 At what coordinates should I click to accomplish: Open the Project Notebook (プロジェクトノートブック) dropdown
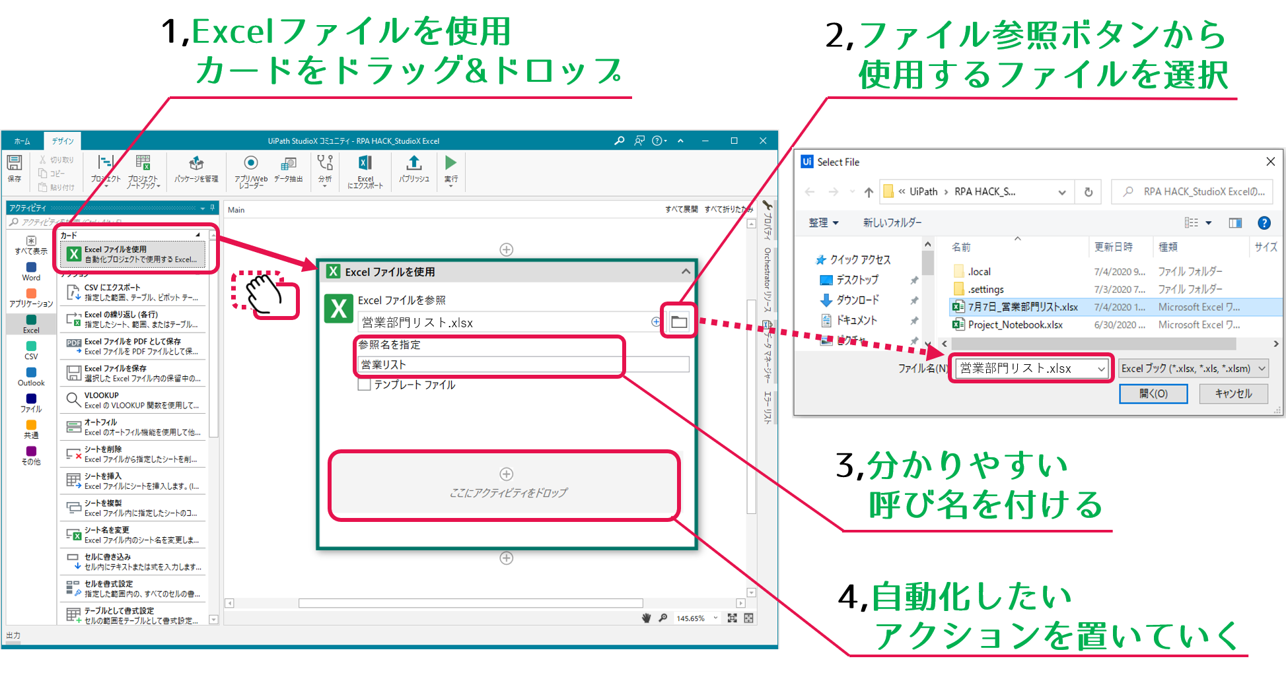click(x=143, y=172)
